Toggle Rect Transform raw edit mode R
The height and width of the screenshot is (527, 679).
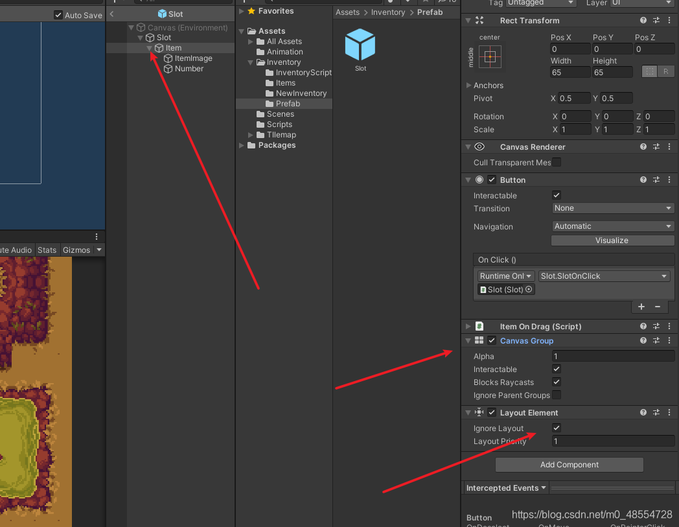[x=665, y=71]
